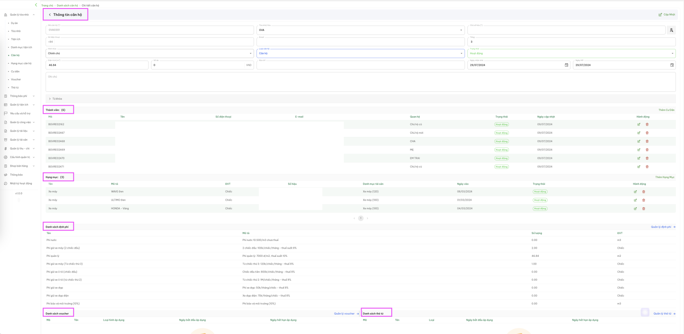The width and height of the screenshot is (684, 334).
Task: Edit member BGVRE02471
Action: [x=638, y=167]
